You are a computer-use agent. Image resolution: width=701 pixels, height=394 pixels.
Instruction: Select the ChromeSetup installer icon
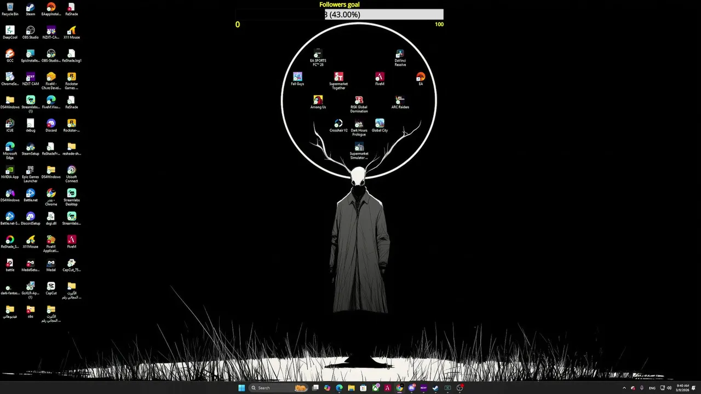click(10, 79)
